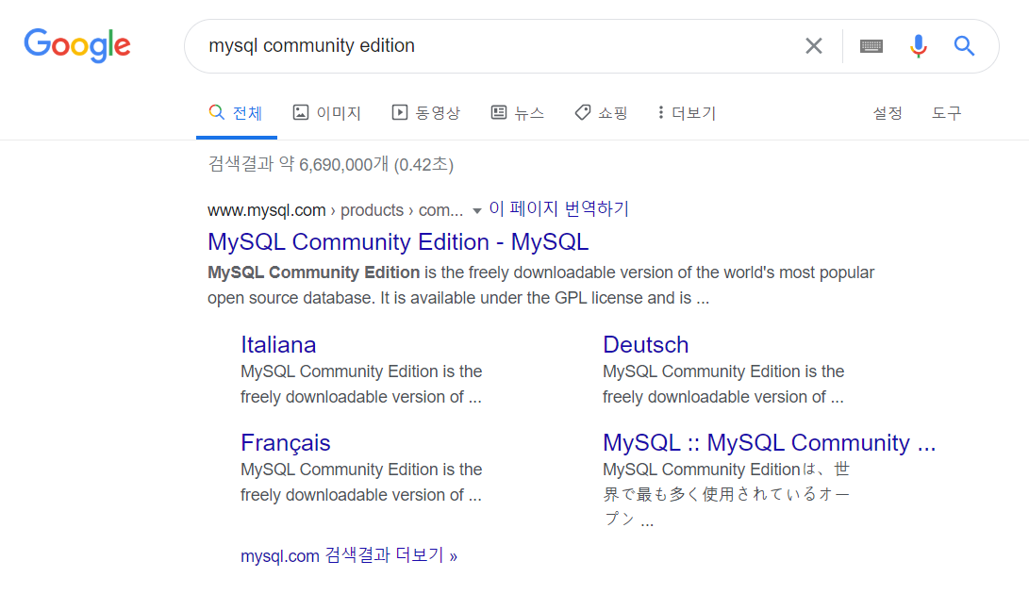Open MySQL Community Edition - MySQL result
This screenshot has height=594, width=1029.
pyautogui.click(x=398, y=241)
